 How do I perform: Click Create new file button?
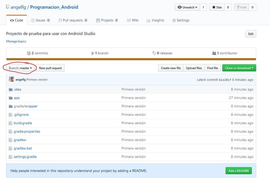click(171, 68)
